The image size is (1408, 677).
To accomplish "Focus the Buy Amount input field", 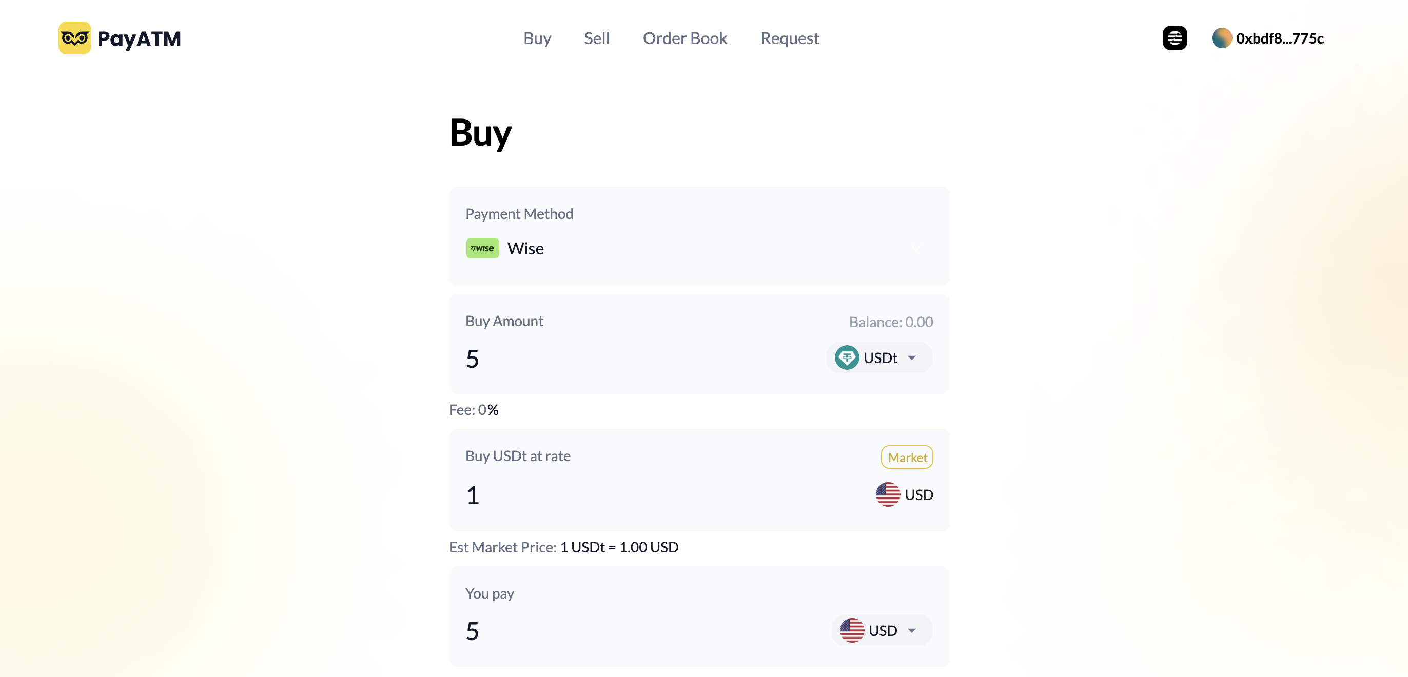I will click(x=629, y=359).
